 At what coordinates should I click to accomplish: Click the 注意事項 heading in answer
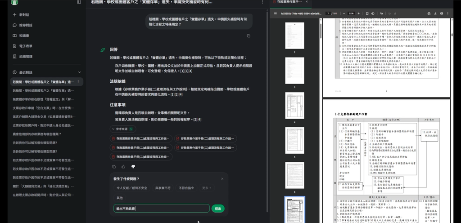[118, 105]
